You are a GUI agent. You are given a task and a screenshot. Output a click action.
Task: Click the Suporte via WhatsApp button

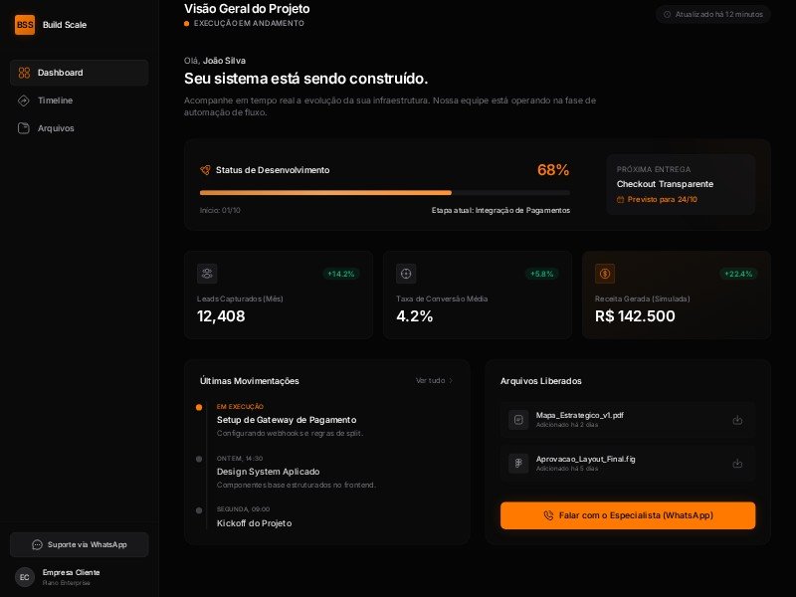[x=80, y=544]
